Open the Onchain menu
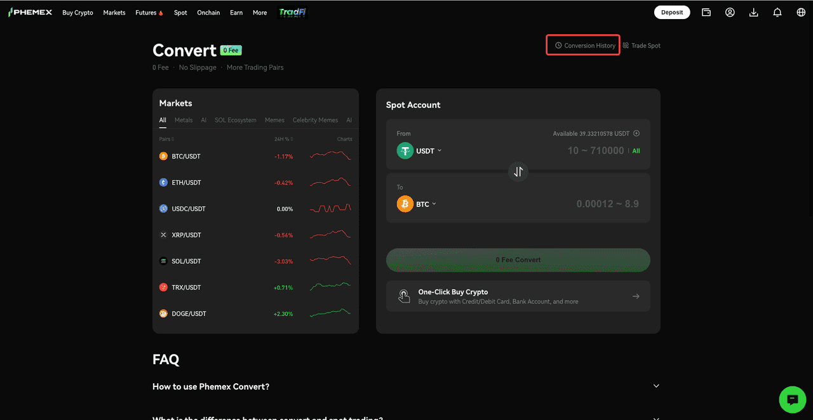Viewport: 813px width, 420px height. click(x=208, y=13)
